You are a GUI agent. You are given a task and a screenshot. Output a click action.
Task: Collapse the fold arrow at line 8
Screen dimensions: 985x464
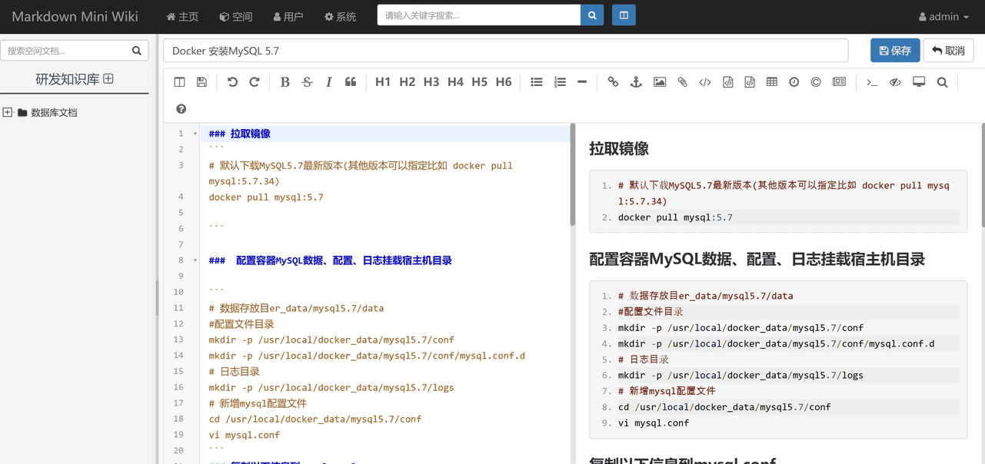click(195, 260)
